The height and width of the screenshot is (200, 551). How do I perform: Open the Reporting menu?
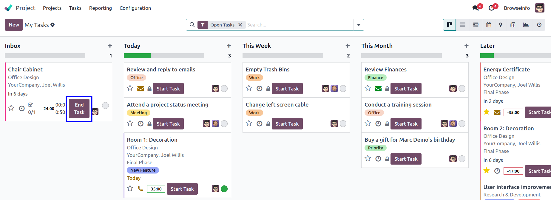pos(100,8)
